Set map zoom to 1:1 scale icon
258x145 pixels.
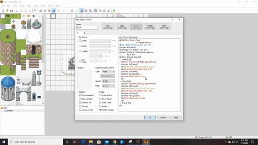pyautogui.click(x=81, y=11)
